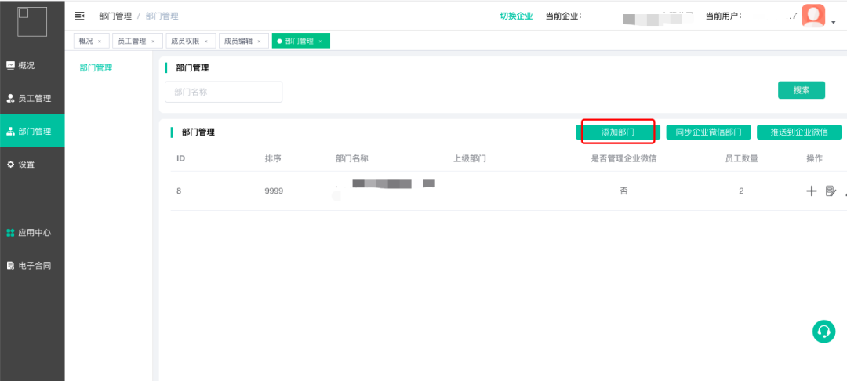Image resolution: width=847 pixels, height=381 pixels.
Task: Collapse the sidebar with the hamburger icon
Action: (x=79, y=16)
